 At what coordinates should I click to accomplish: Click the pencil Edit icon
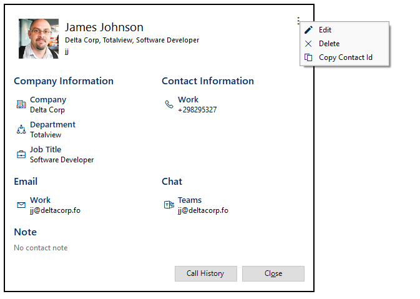coord(308,30)
